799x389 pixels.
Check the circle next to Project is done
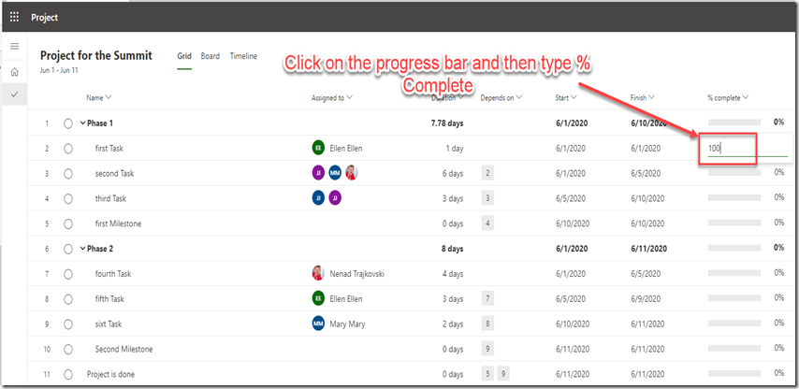pyautogui.click(x=68, y=375)
